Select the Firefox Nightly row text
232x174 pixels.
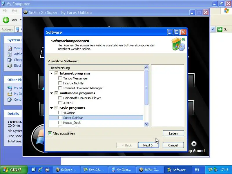coord(73,83)
